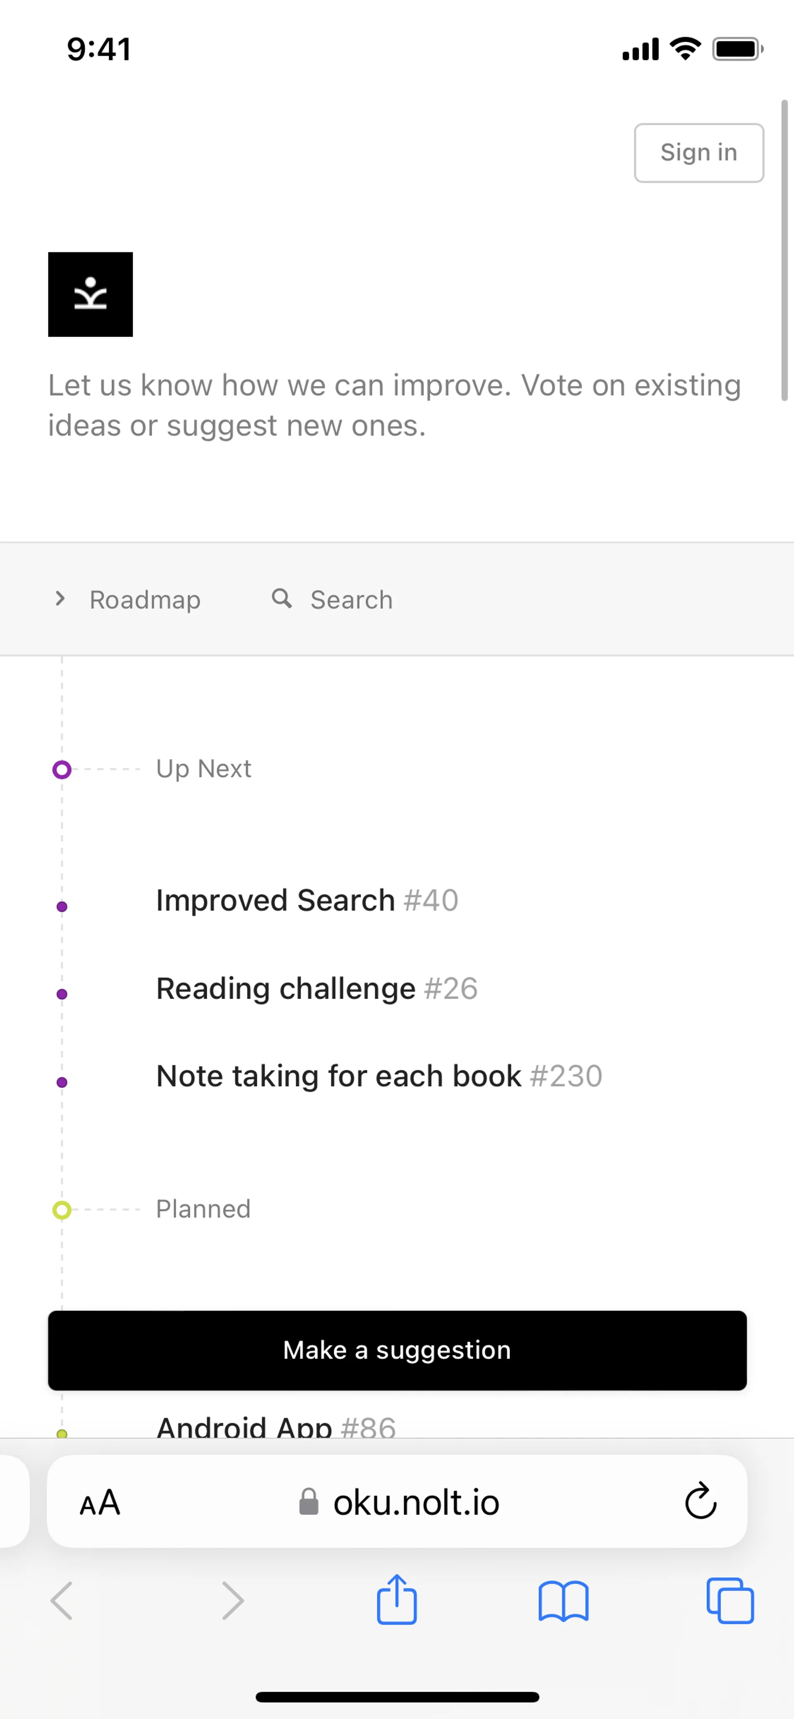This screenshot has width=794, height=1719.
Task: Open Safari bookmarks book icon
Action: click(563, 1600)
